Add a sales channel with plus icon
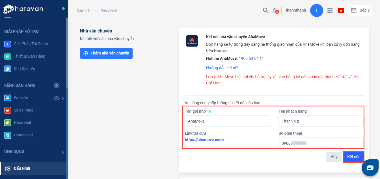The width and height of the screenshot is (380, 179). coord(57,85)
